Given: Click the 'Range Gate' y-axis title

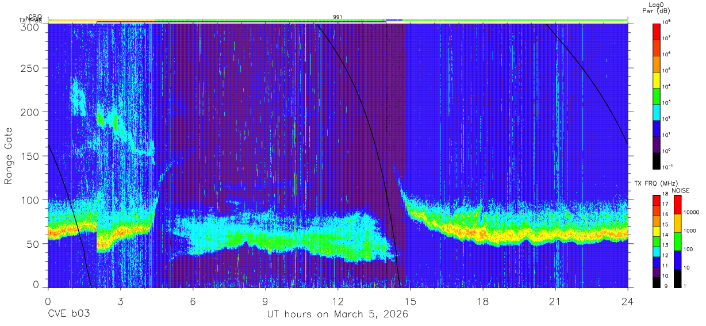Looking at the screenshot, I should (x=9, y=155).
